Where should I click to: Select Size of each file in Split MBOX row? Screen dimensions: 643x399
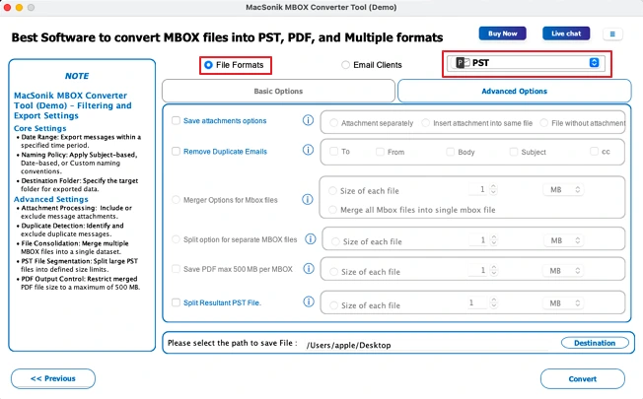click(x=335, y=241)
